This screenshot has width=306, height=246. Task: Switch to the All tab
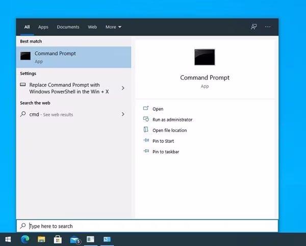27,27
